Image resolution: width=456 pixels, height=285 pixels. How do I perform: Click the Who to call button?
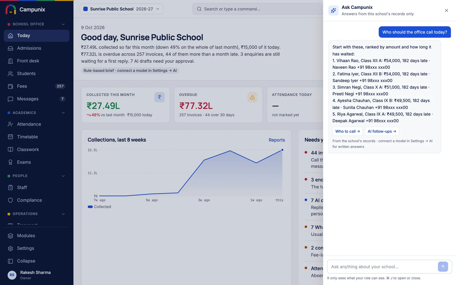click(347, 131)
